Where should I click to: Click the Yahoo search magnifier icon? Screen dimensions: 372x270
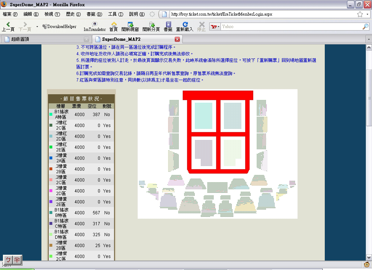coord(365,27)
